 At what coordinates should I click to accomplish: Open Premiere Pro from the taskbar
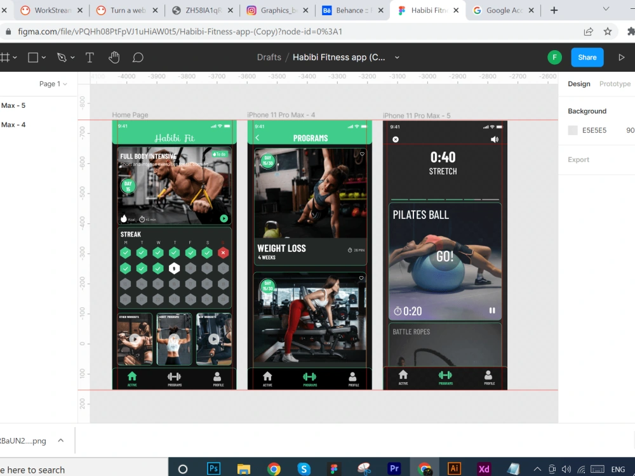tap(394, 468)
